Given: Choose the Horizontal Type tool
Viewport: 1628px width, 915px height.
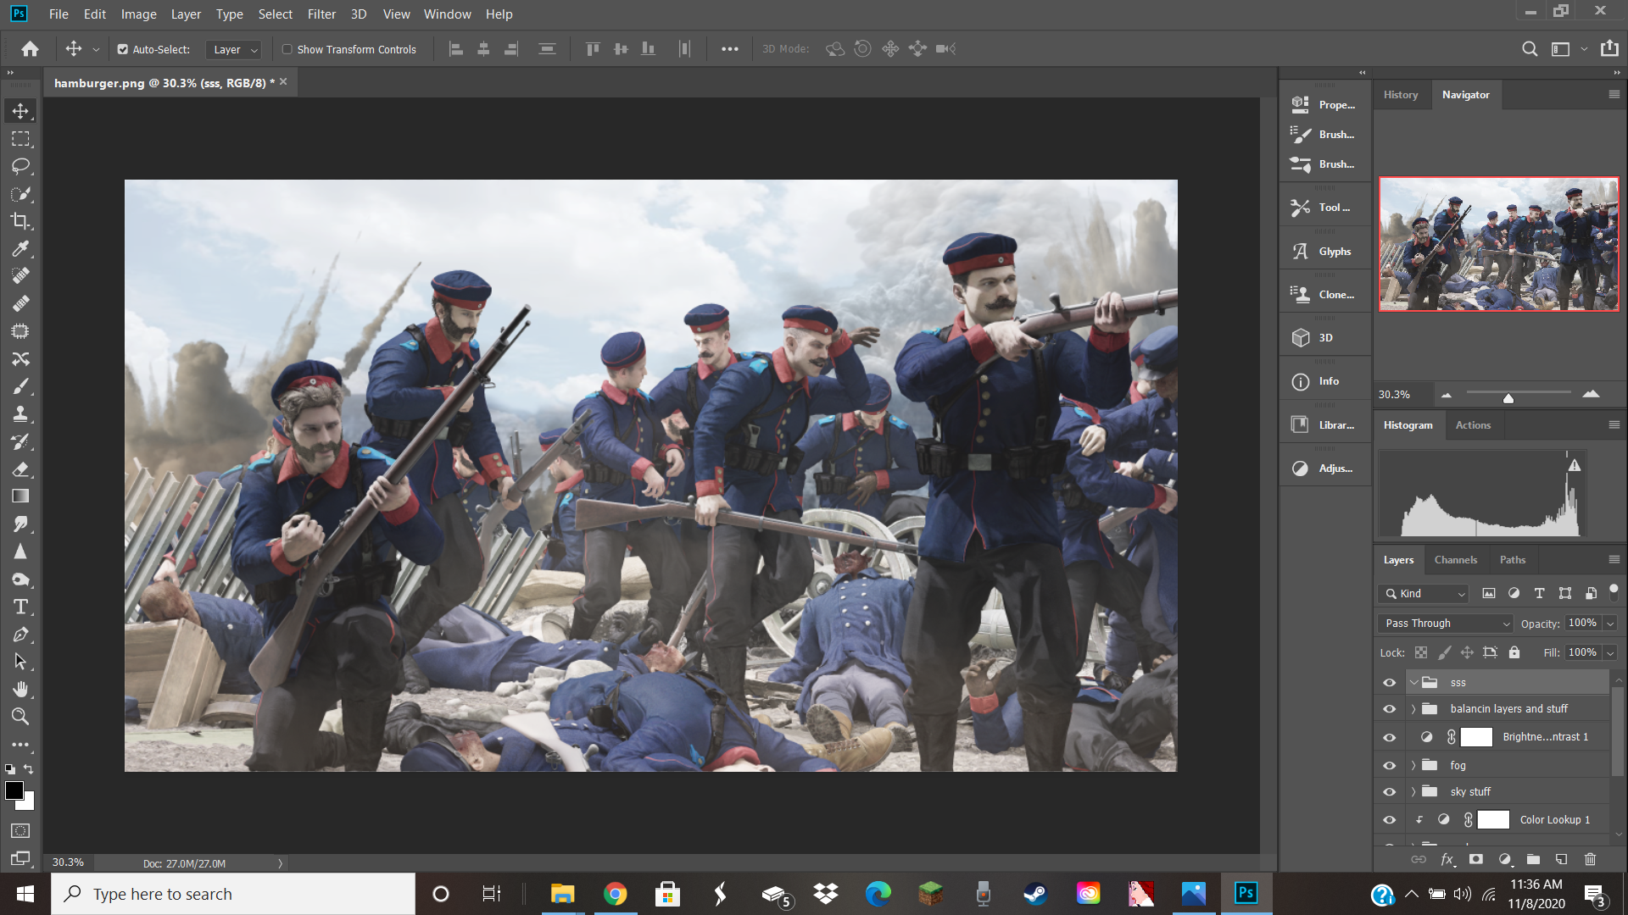Looking at the screenshot, I should coord(20,607).
